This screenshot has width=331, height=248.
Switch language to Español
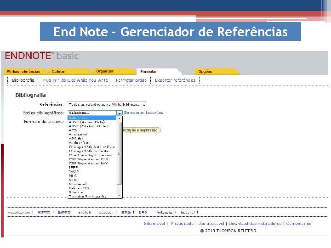pyautogui.click(x=188, y=212)
